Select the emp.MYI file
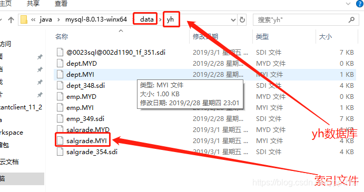The image size is (364, 192). point(80,108)
